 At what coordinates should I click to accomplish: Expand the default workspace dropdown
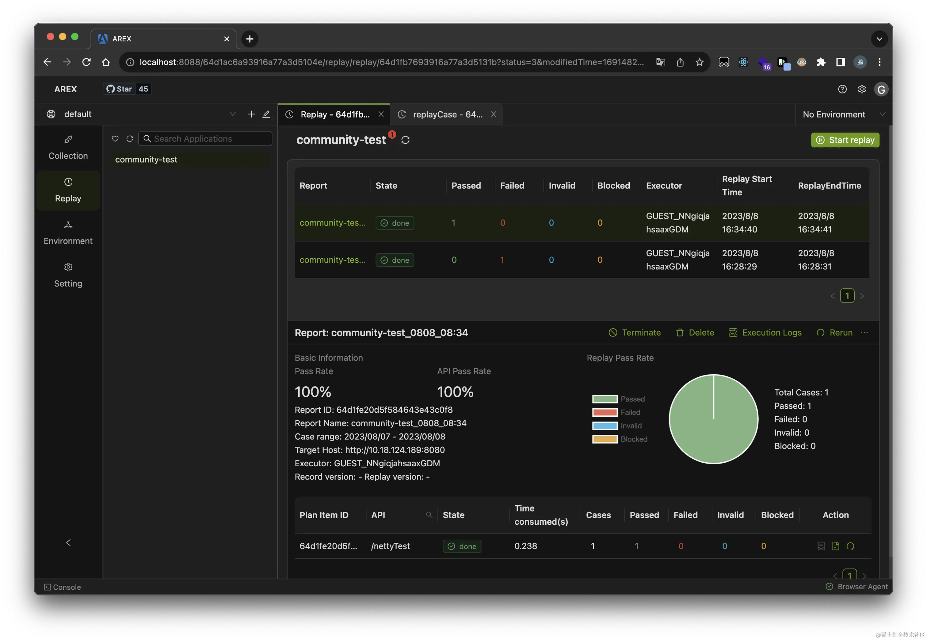232,114
